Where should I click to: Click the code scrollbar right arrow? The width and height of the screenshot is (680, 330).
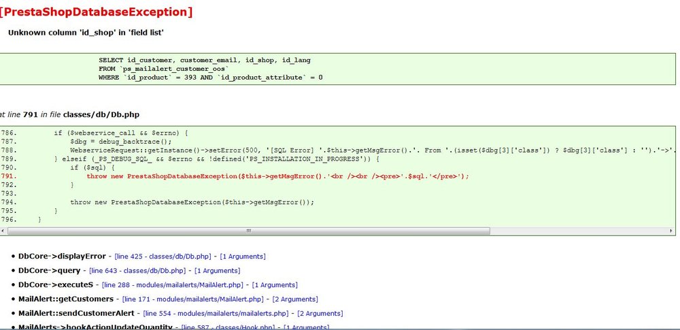coord(672,231)
